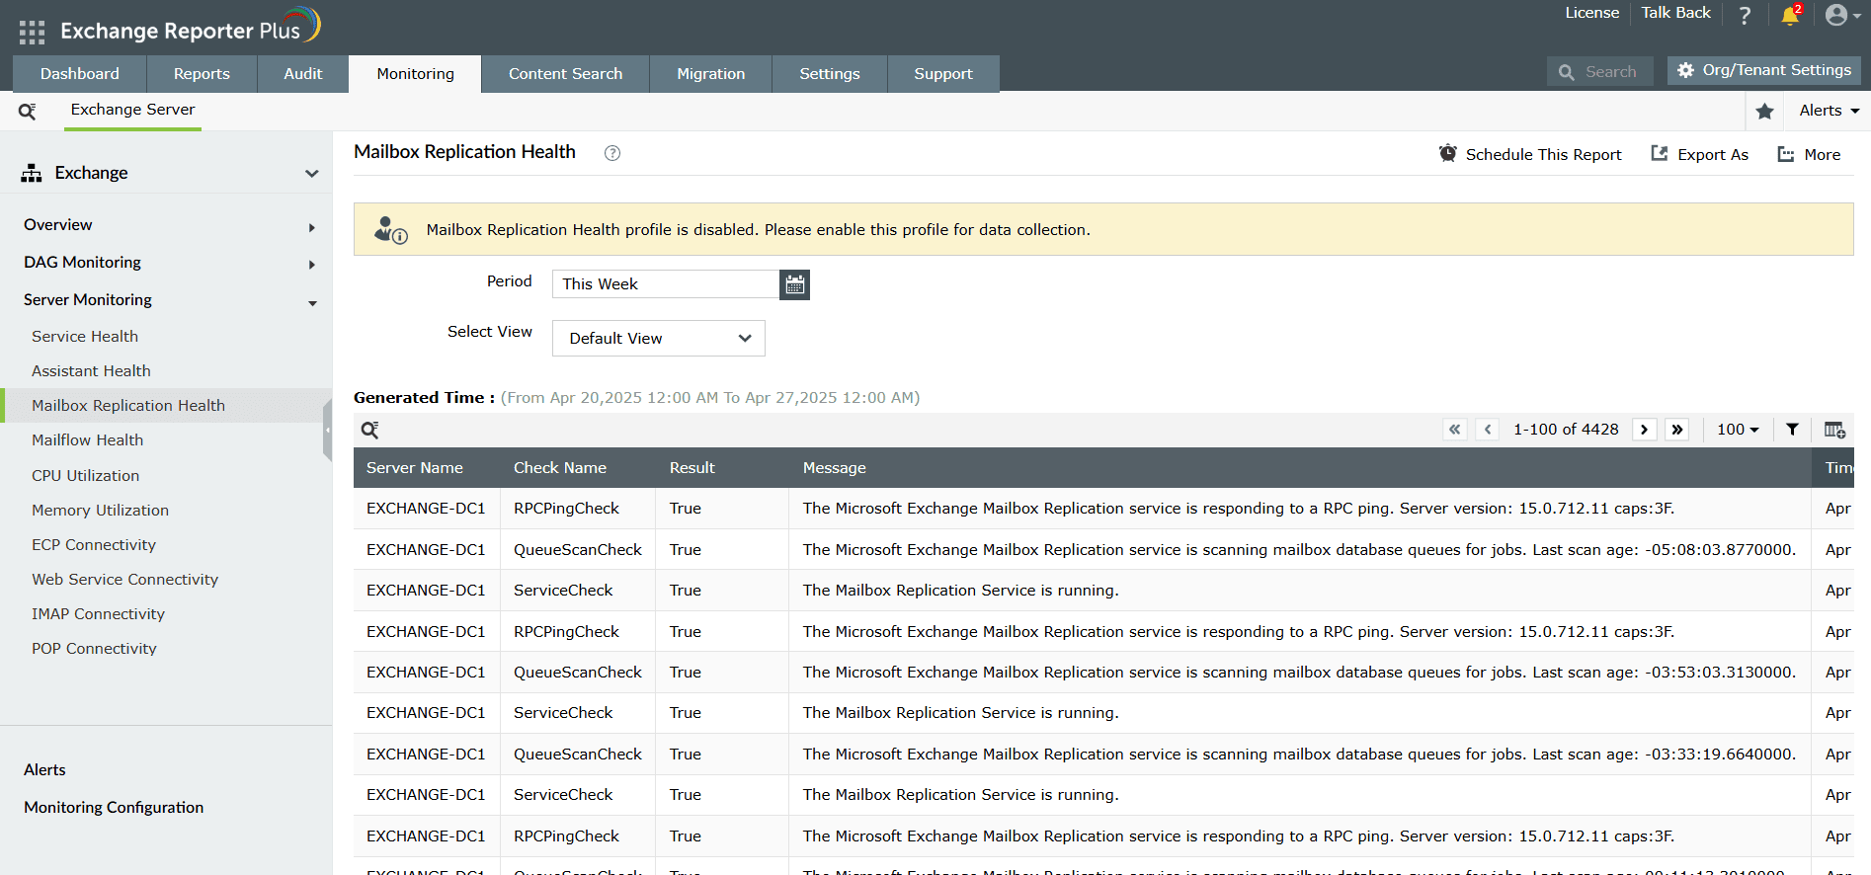The image size is (1871, 875).
Task: Click the disabled profile warning icon
Action: (x=390, y=230)
